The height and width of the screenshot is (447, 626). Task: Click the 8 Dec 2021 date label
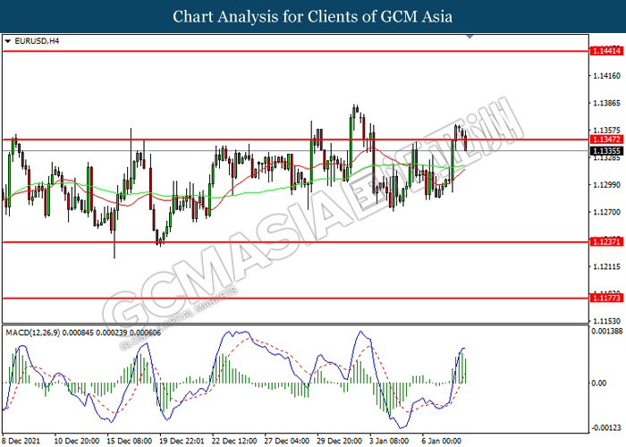point(21,441)
